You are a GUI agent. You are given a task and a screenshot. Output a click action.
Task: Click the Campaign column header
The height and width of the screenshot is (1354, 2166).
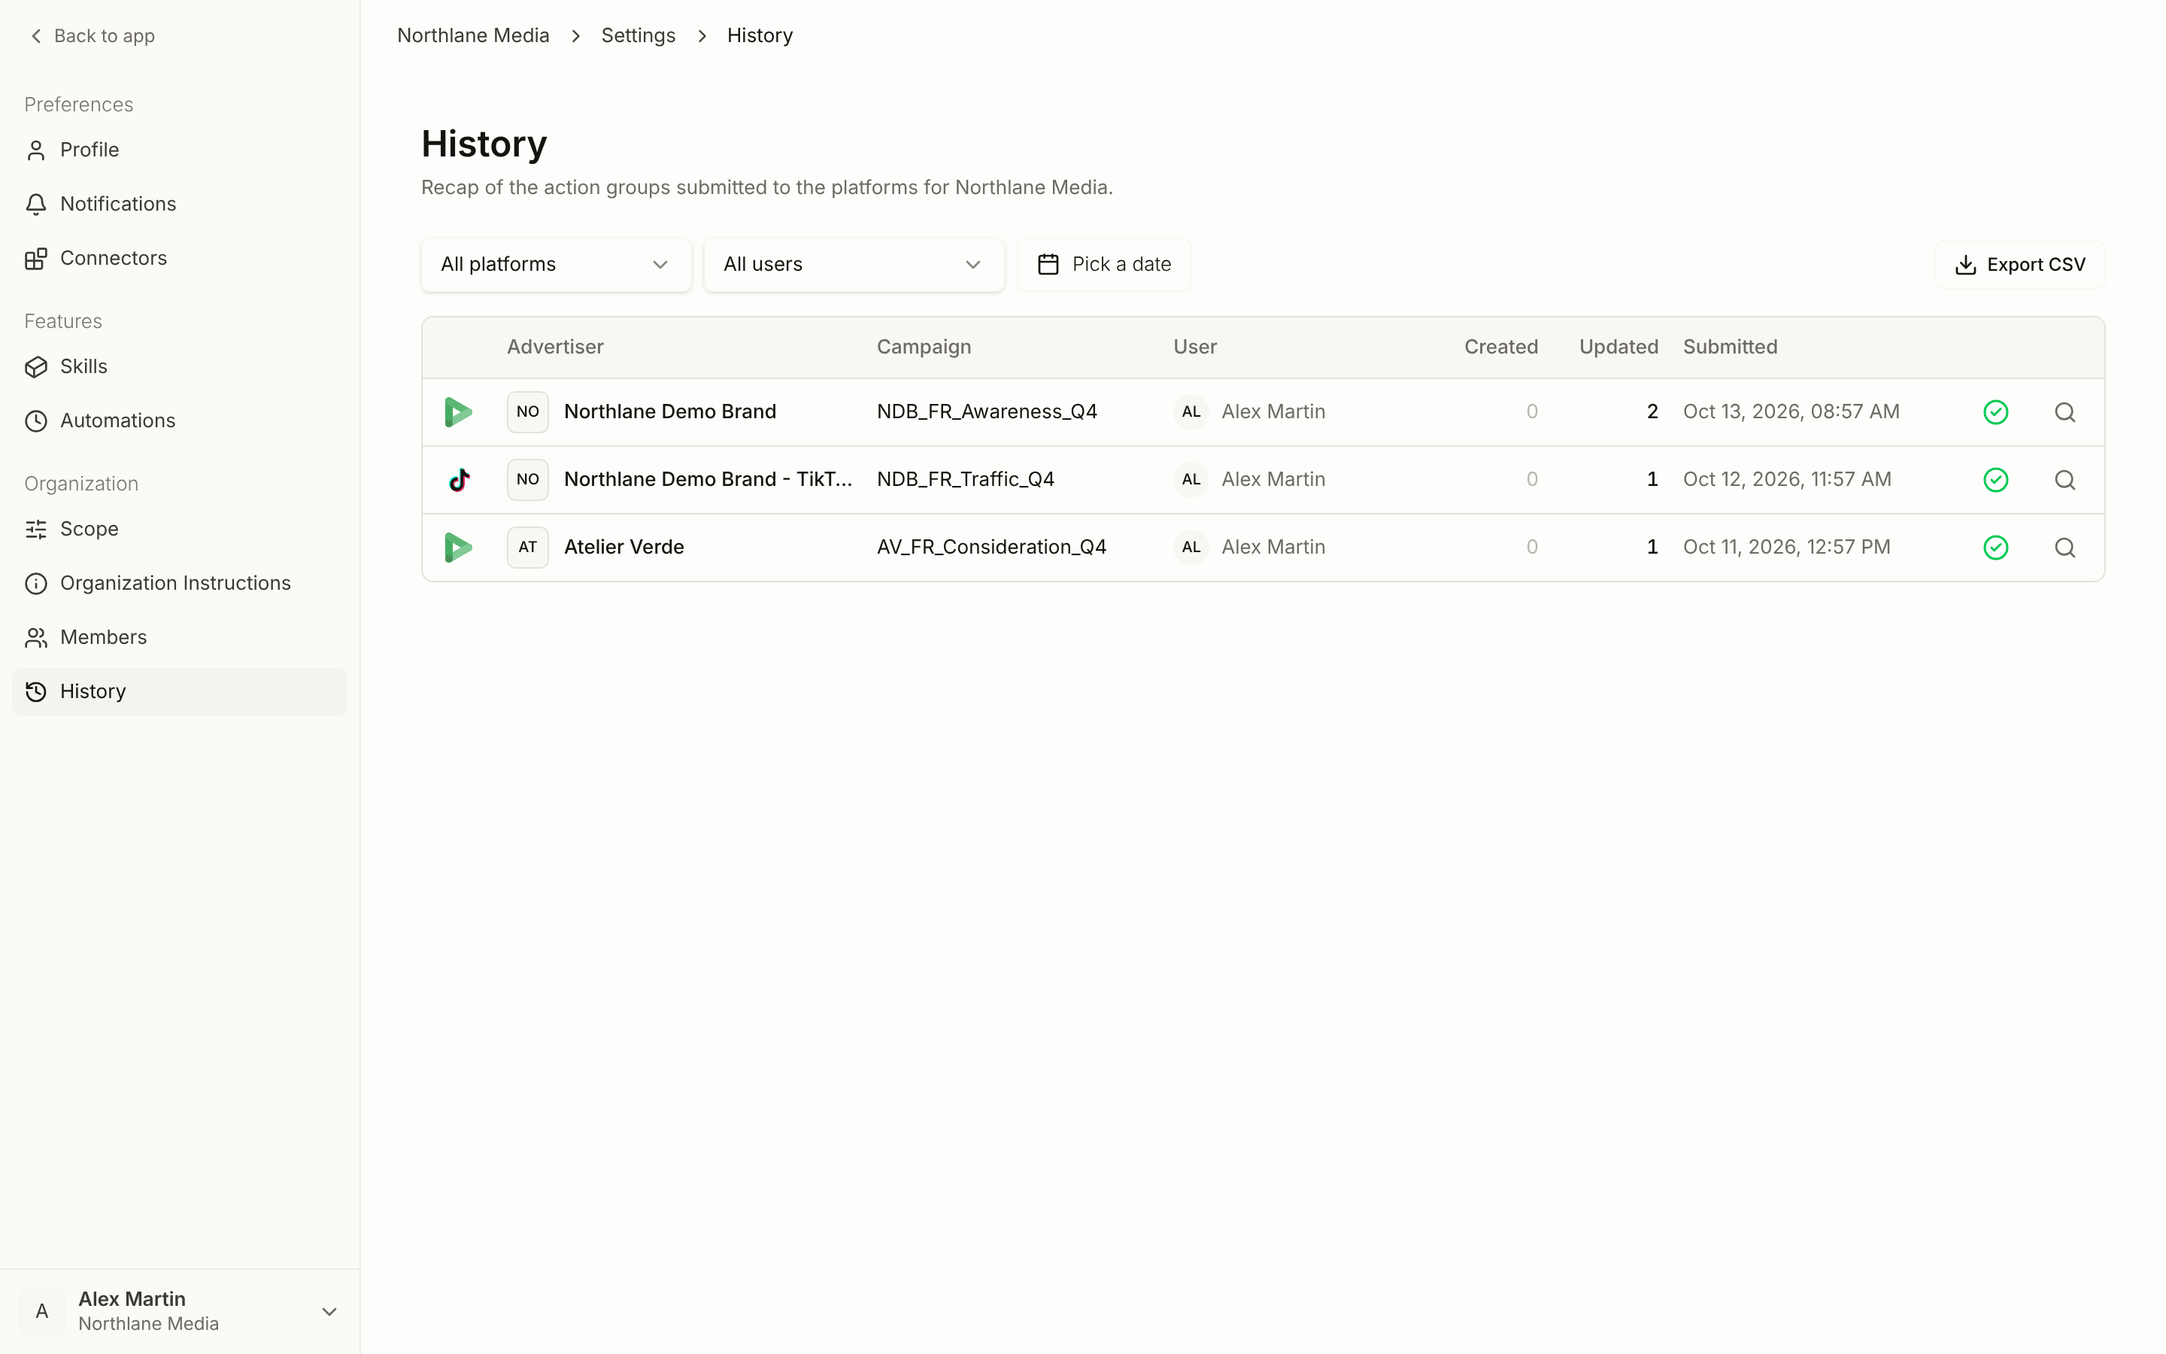coord(924,347)
